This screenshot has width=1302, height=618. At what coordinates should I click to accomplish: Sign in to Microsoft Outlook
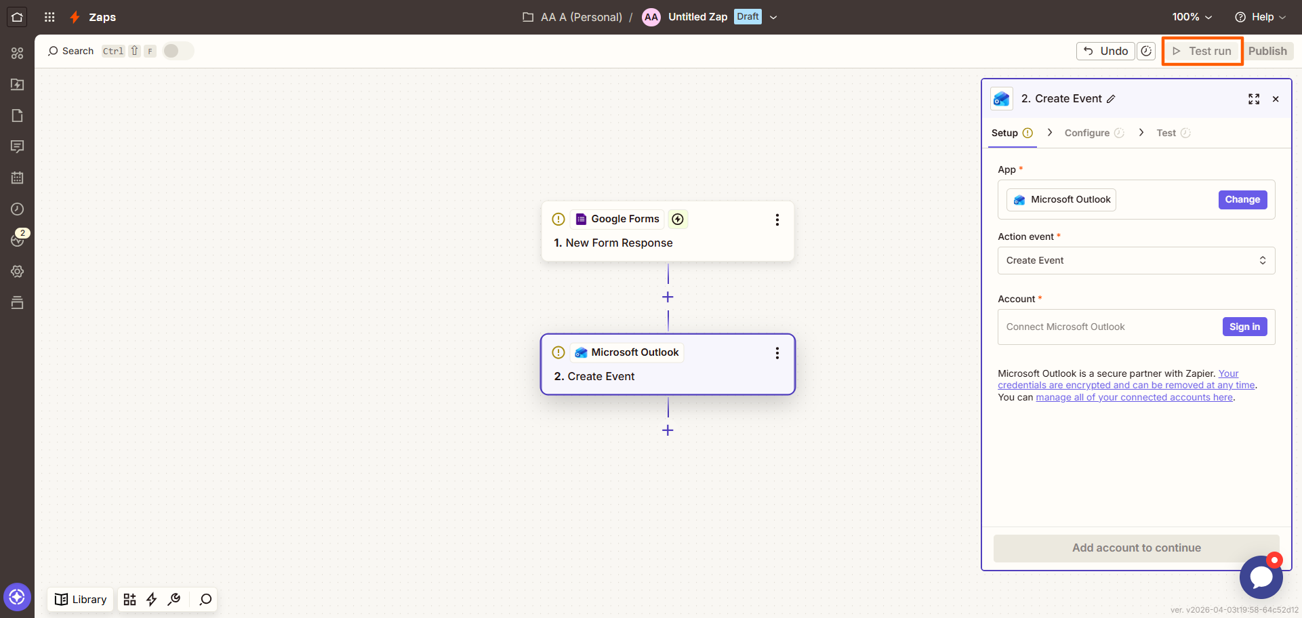tap(1244, 327)
